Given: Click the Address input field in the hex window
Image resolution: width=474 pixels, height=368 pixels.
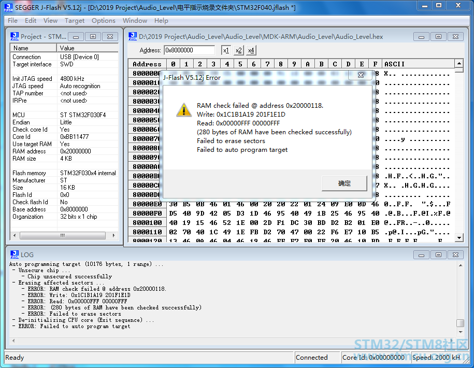Looking at the screenshot, I should pyautogui.click(x=189, y=50).
